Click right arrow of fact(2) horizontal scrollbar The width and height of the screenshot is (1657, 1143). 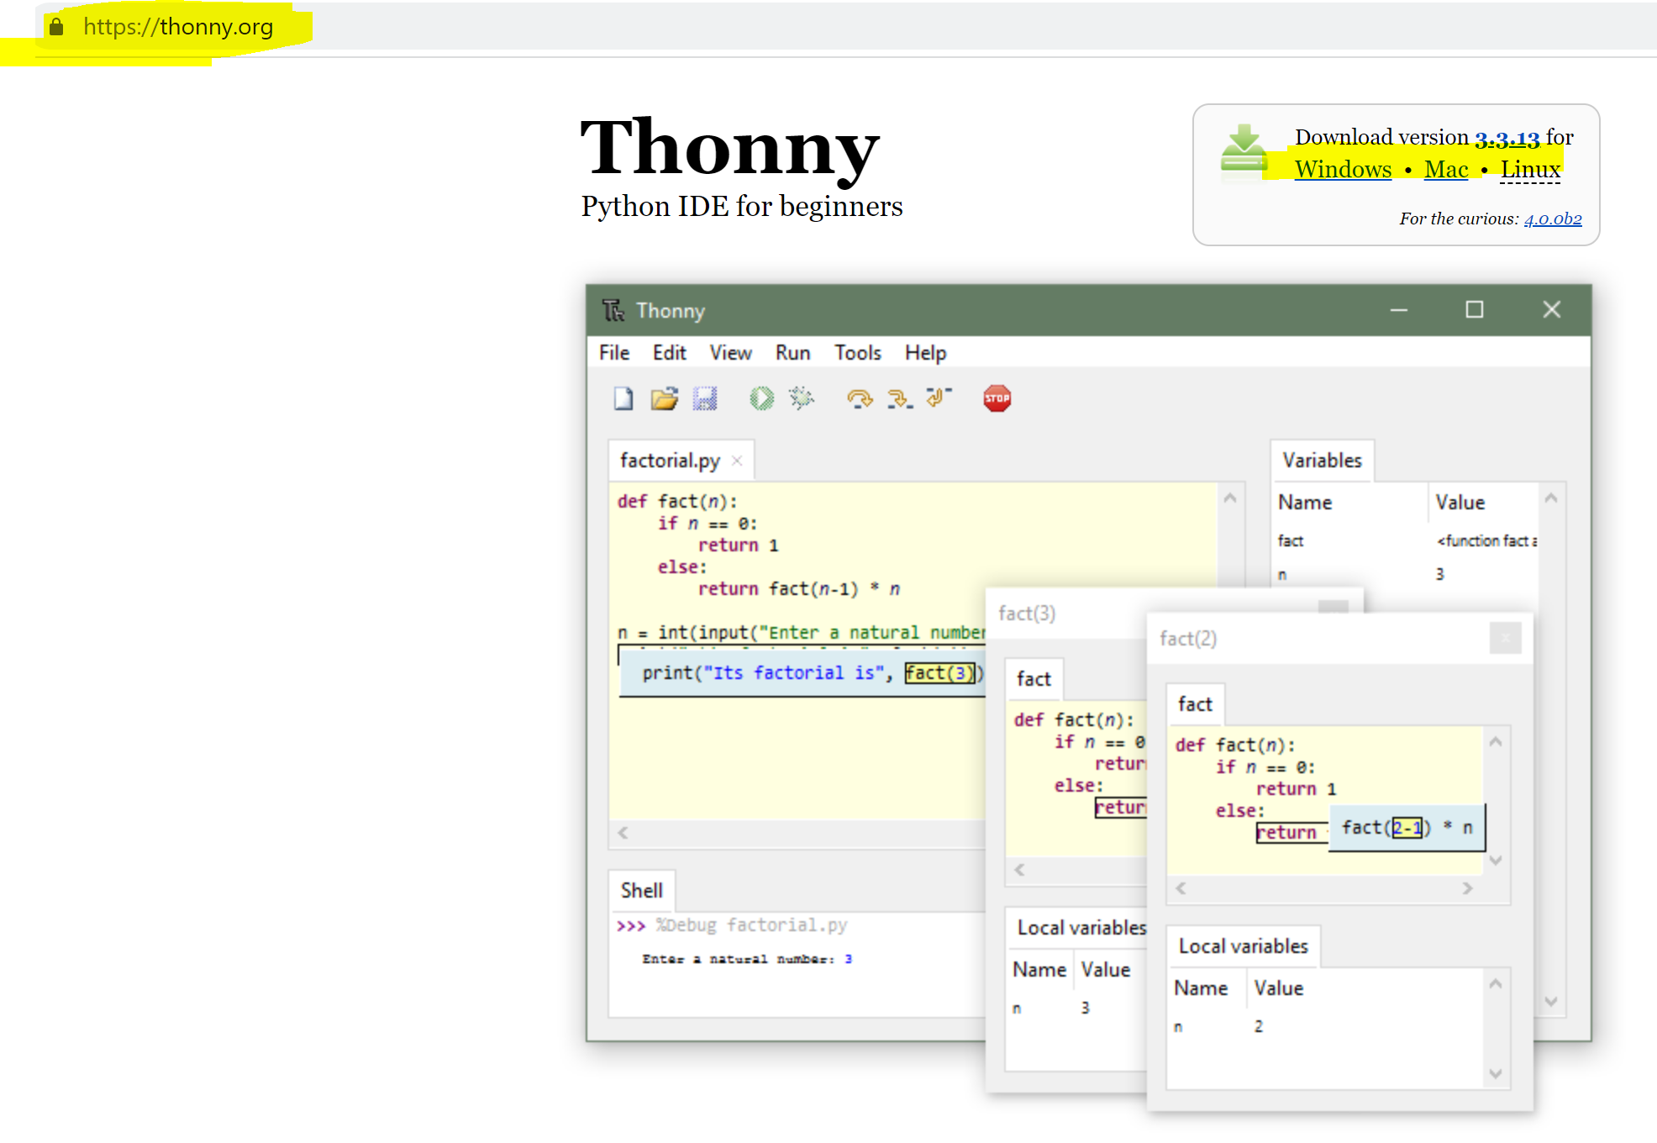pyautogui.click(x=1467, y=888)
